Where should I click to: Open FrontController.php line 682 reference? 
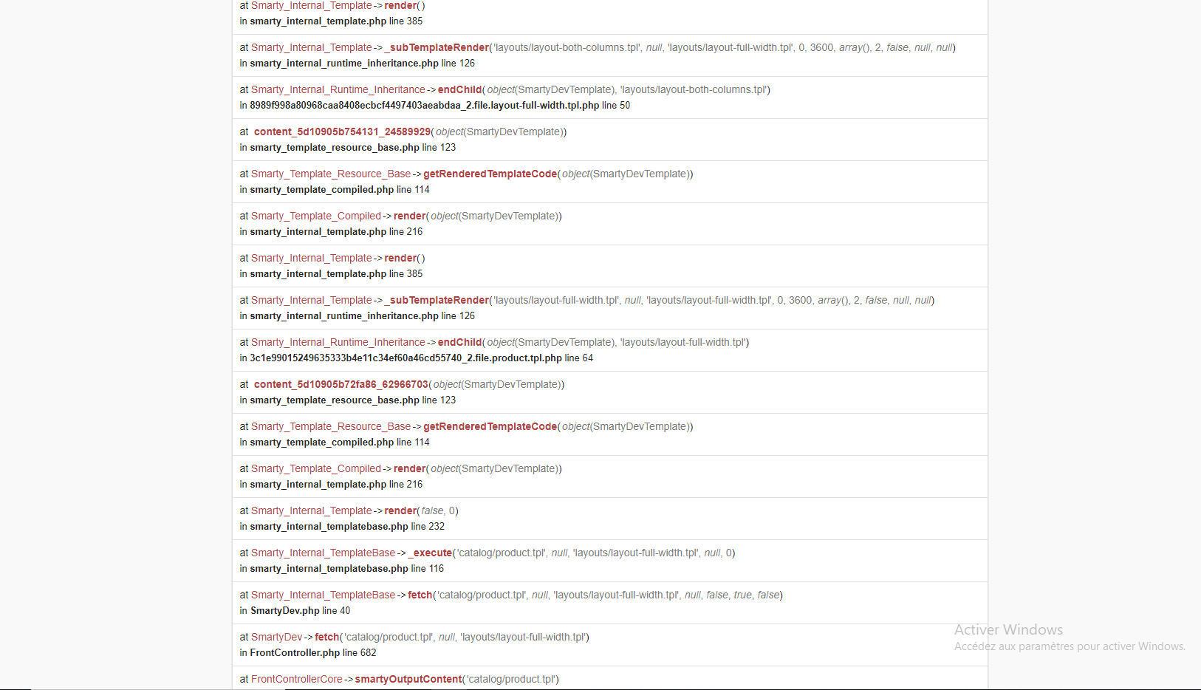(308, 653)
